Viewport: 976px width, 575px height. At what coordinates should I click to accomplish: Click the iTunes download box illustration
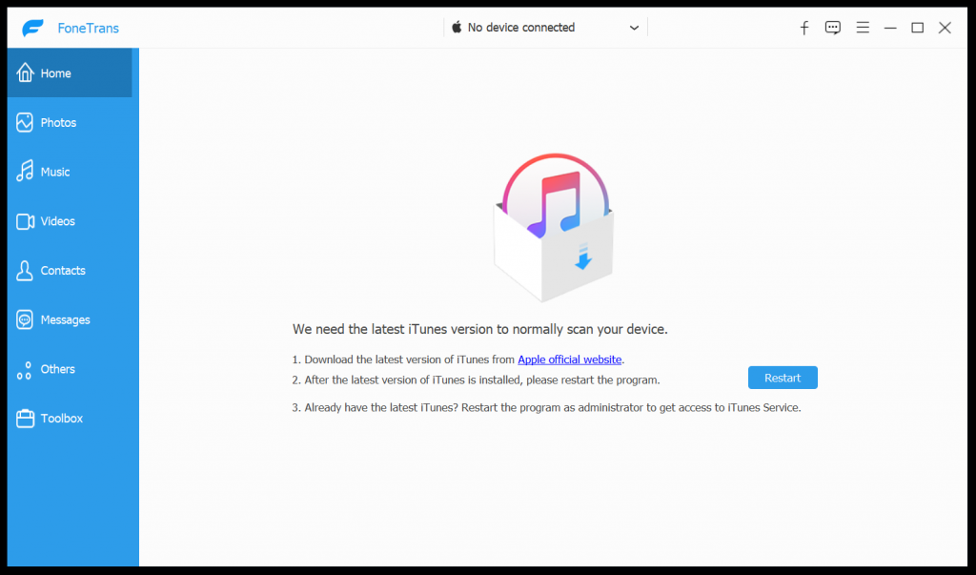(554, 227)
